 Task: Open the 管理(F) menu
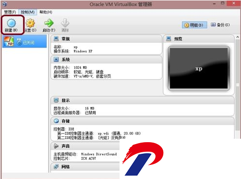point(10,12)
